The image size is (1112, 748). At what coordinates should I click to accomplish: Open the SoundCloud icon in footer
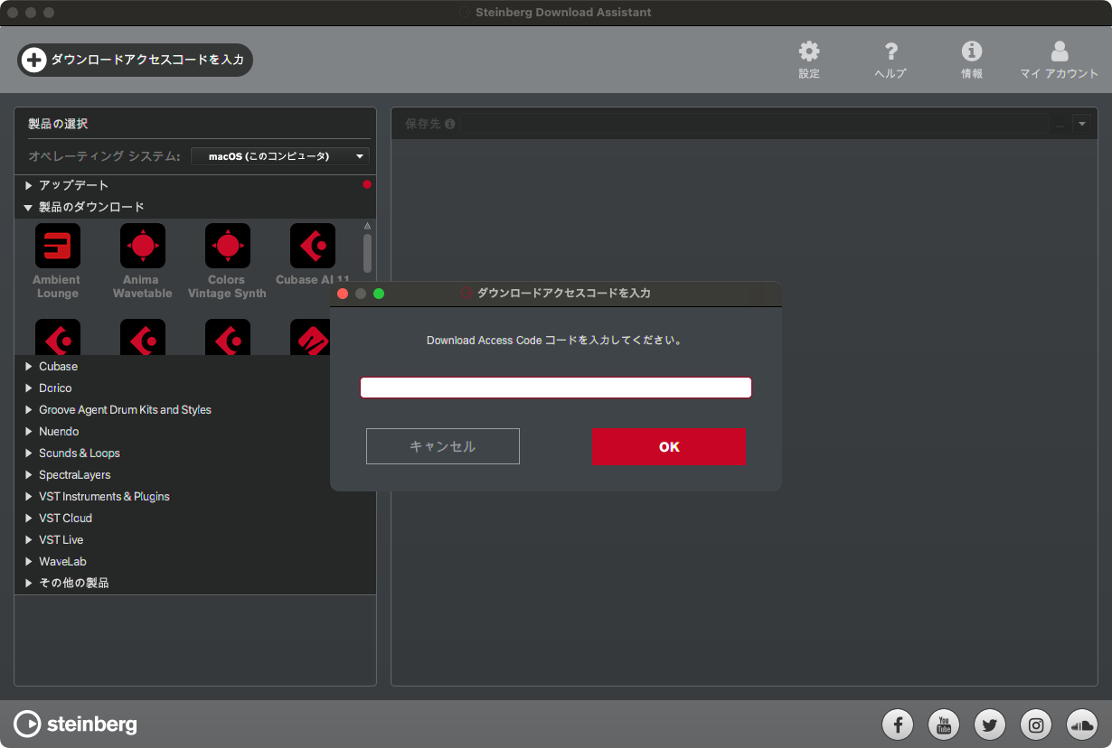pyautogui.click(x=1082, y=724)
